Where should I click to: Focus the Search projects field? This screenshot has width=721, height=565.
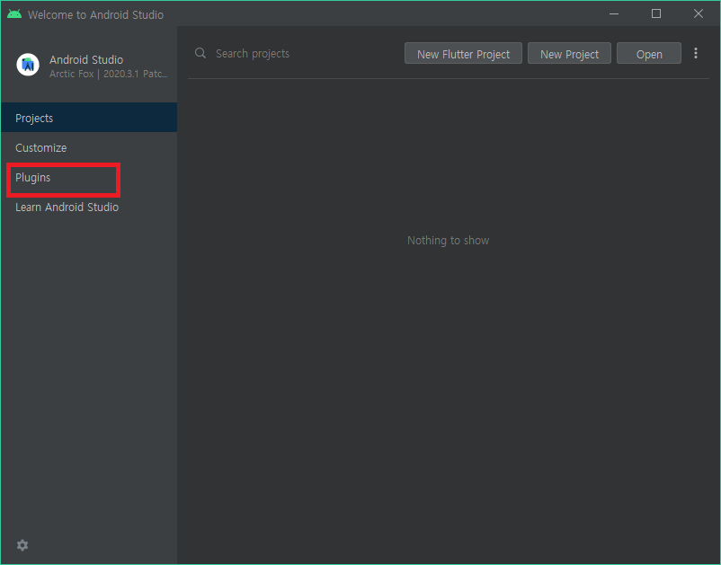294,53
